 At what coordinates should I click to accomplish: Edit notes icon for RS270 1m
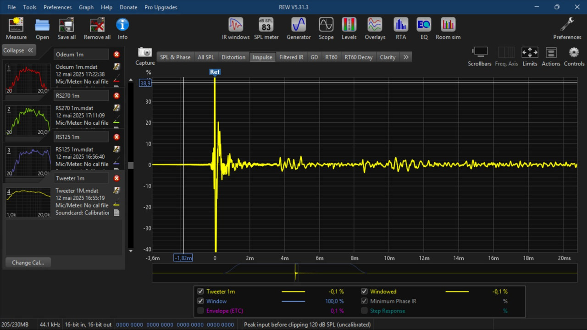(116, 108)
